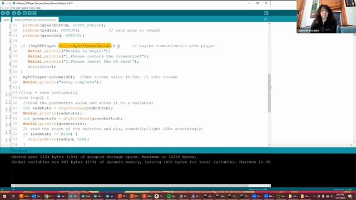Click 'int redstate = digitalRead(redbutton);' line

[x=68, y=108]
